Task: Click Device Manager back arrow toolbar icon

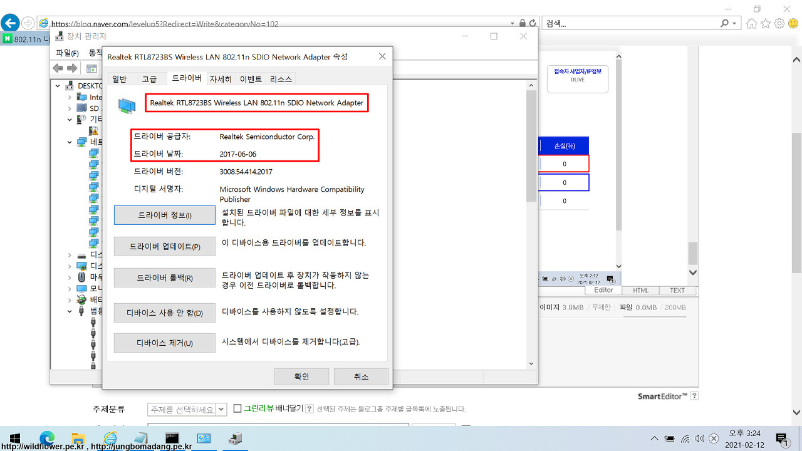Action: coord(58,68)
